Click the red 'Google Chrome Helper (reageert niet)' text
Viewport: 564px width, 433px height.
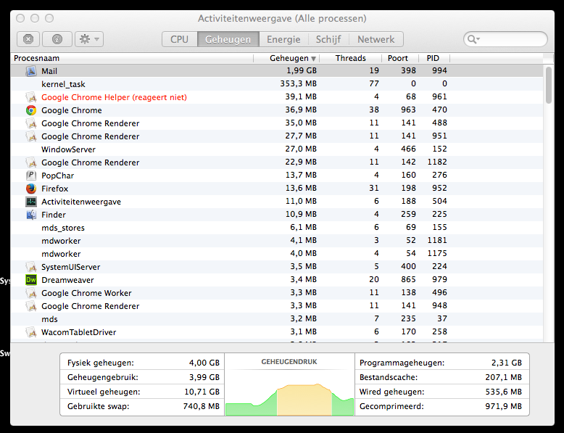click(114, 97)
